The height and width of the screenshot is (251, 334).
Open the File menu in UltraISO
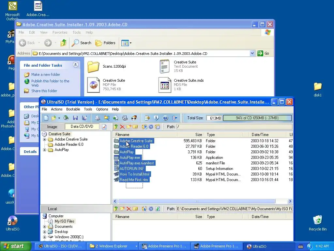(x=44, y=109)
